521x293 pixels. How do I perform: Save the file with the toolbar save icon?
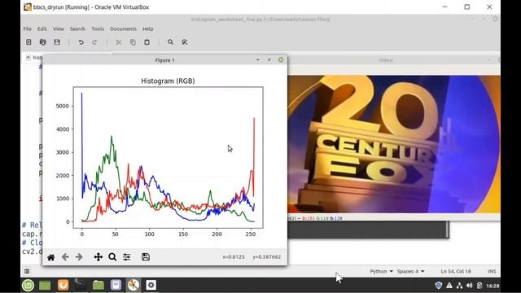click(x=57, y=42)
